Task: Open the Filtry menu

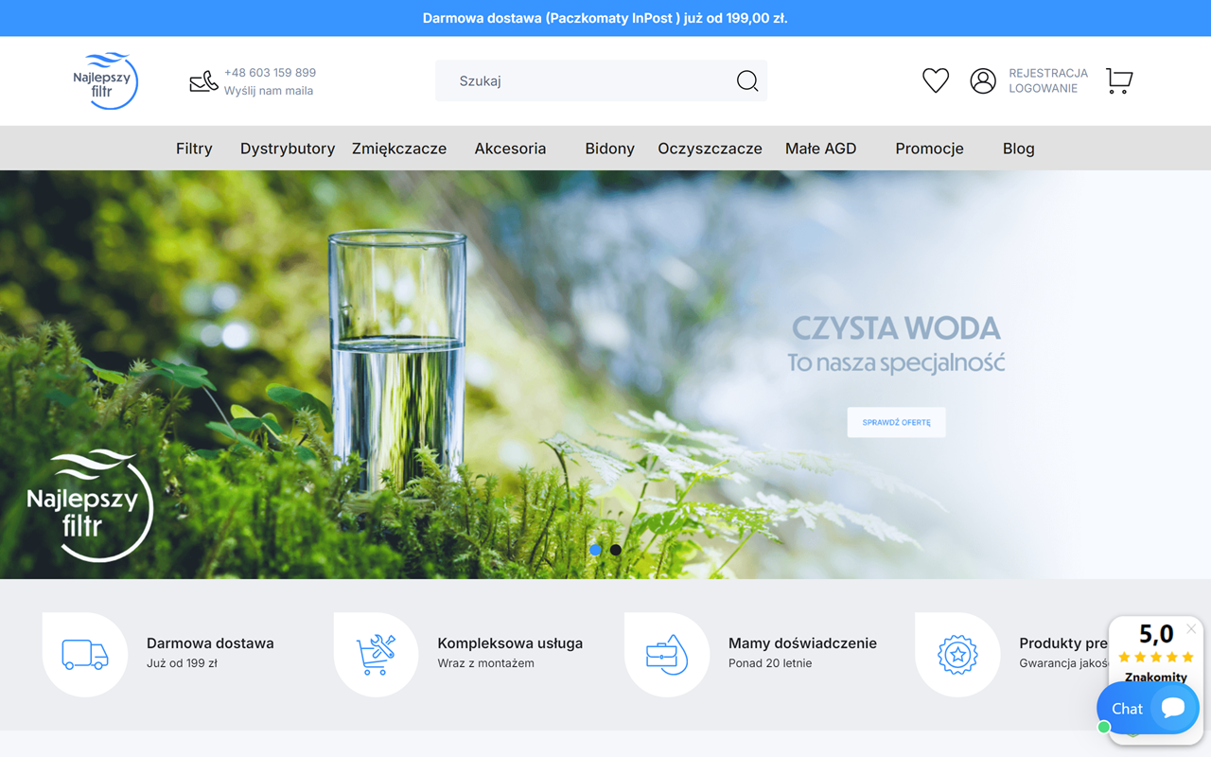Action: point(194,149)
